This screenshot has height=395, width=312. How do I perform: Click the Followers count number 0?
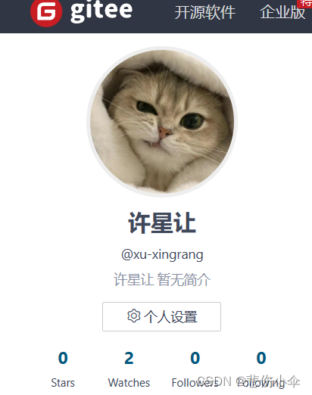(195, 358)
